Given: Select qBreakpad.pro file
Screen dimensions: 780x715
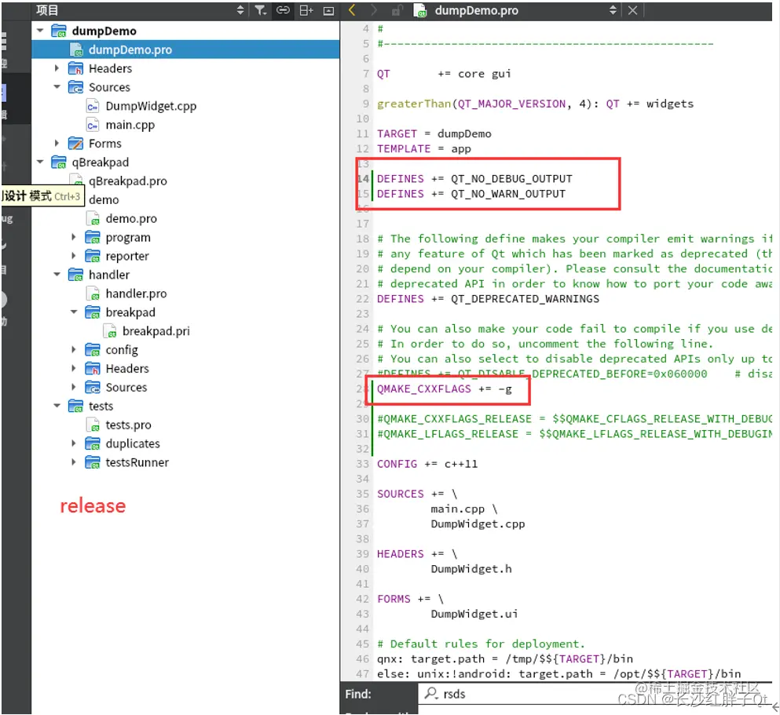Looking at the screenshot, I should (x=128, y=181).
